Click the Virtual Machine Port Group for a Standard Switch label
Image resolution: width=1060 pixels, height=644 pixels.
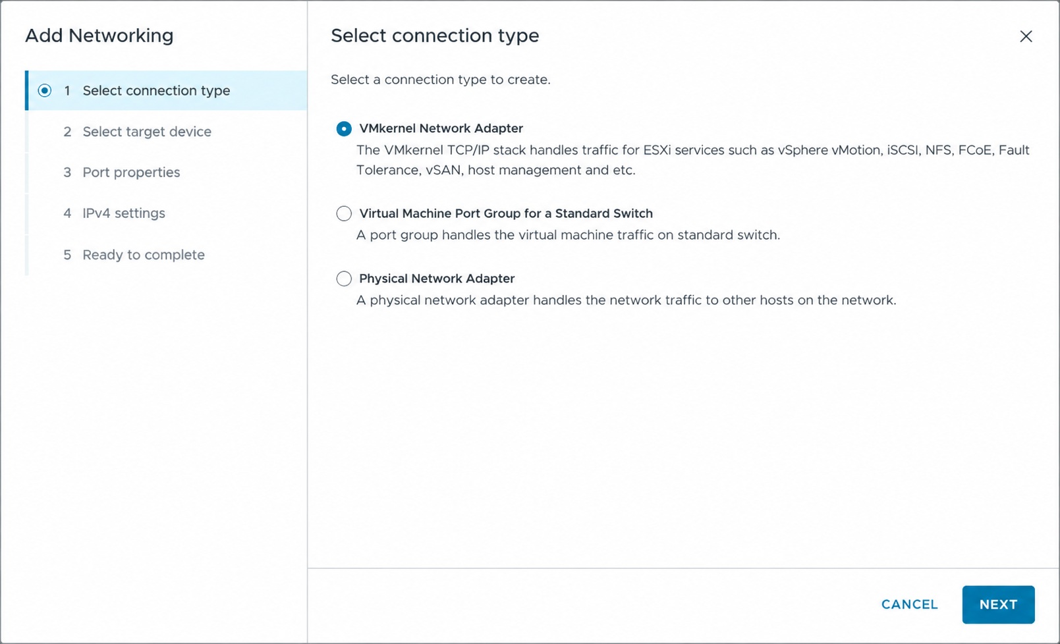(x=506, y=213)
